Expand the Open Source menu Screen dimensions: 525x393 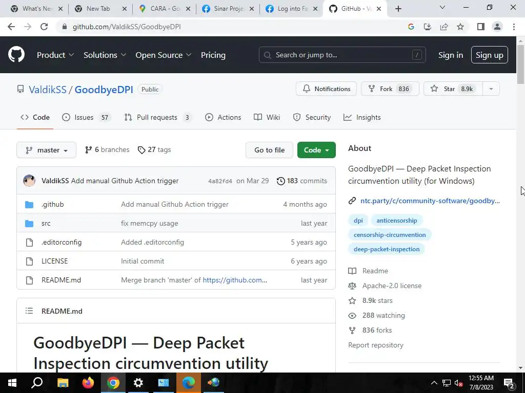click(x=164, y=55)
